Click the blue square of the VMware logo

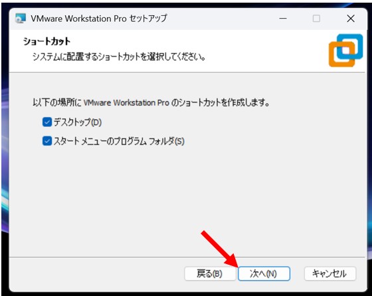pyautogui.click(x=350, y=47)
